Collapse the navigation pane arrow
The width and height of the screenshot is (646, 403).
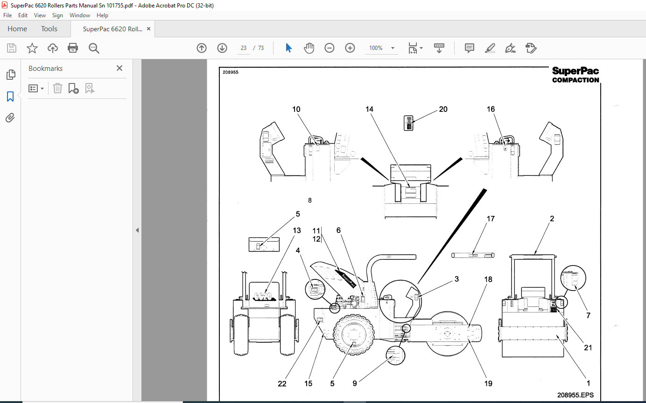click(x=137, y=230)
